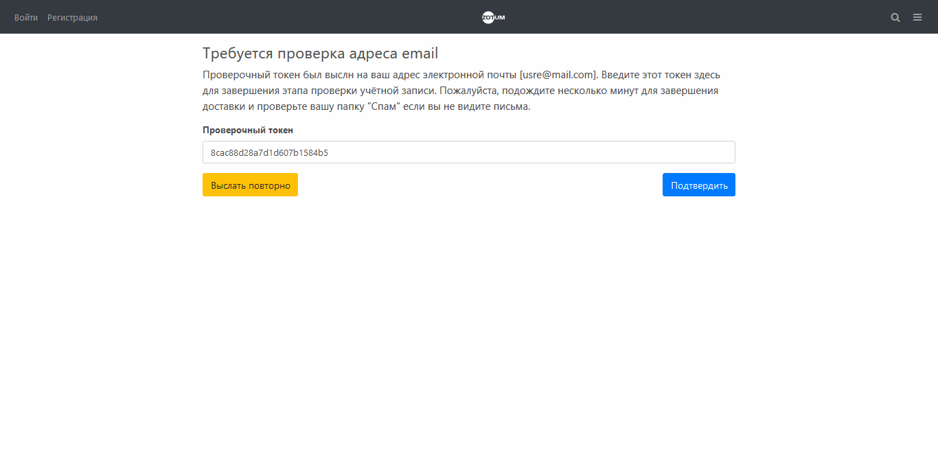Open the search magnifier icon in navbar

895,17
